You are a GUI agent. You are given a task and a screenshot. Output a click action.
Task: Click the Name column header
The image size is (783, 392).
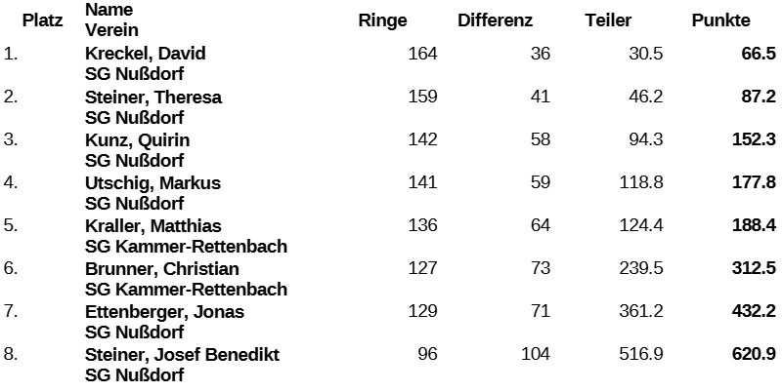[x=107, y=11]
